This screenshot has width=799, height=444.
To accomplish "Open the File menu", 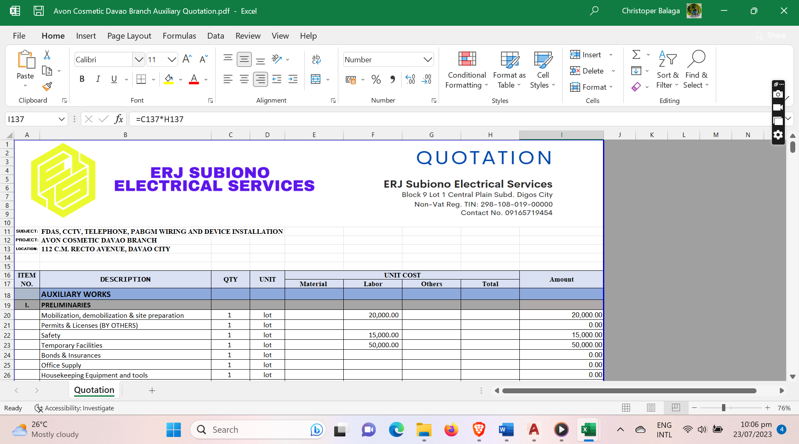I will click(x=19, y=36).
